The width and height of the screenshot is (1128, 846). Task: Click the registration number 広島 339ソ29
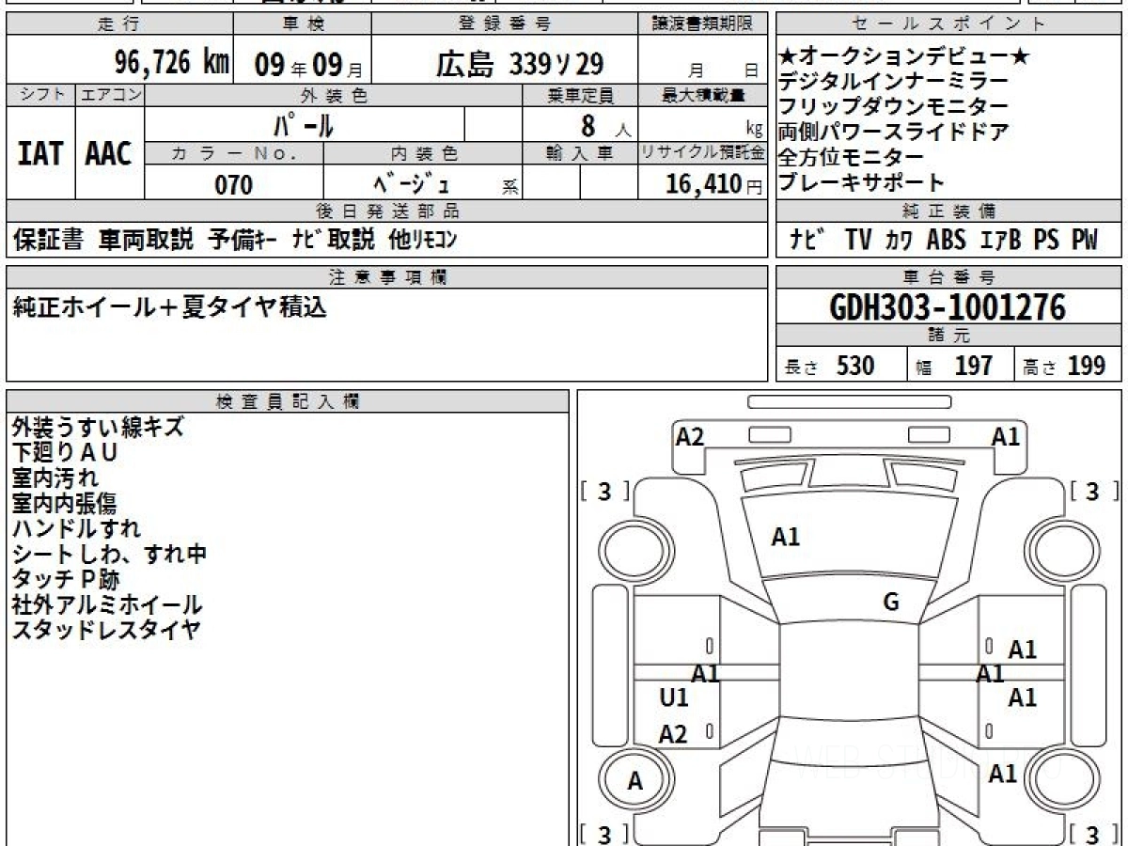click(x=519, y=64)
